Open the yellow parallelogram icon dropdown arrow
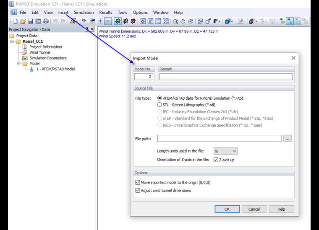The height and width of the screenshot is (230, 319). tap(77, 21)
